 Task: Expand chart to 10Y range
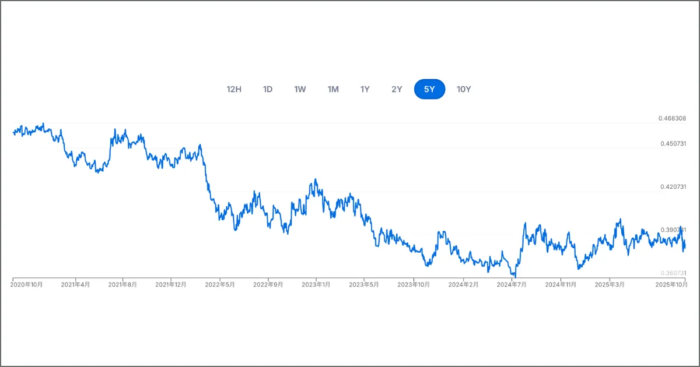(x=464, y=89)
